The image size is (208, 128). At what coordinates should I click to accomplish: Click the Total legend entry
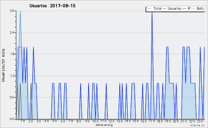154,8
